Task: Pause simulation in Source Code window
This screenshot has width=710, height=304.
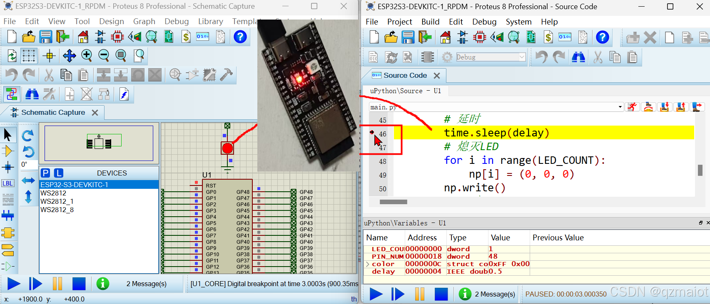Action: [419, 294]
